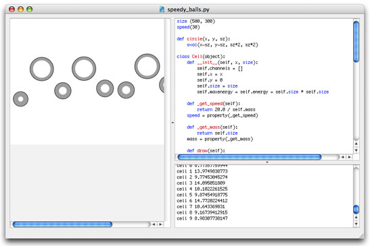
Task: Click the output pane scroll up arrow
Action: point(356,218)
